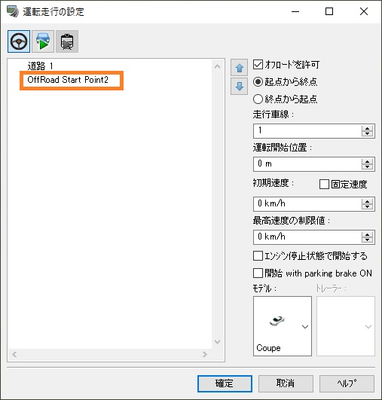382x400 pixels.
Task: Move selected road down with blue arrow
Action: [x=239, y=87]
